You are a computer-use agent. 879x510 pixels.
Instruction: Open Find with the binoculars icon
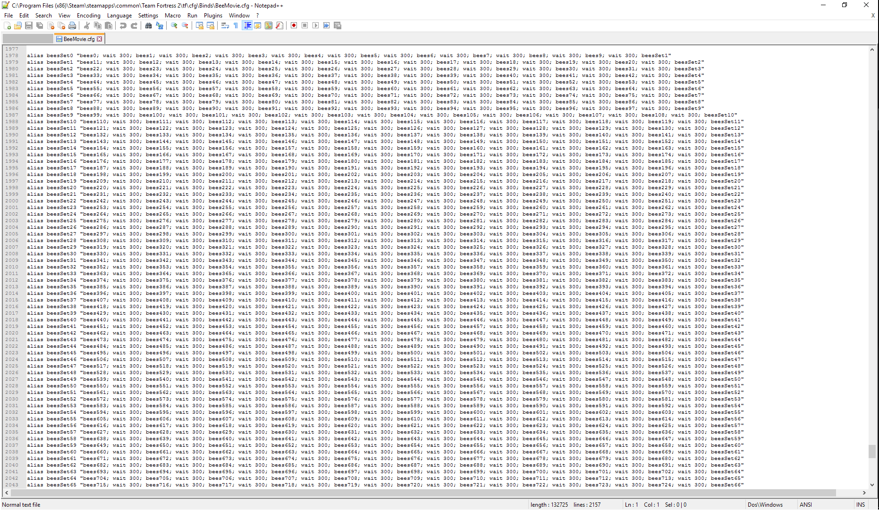(x=149, y=25)
